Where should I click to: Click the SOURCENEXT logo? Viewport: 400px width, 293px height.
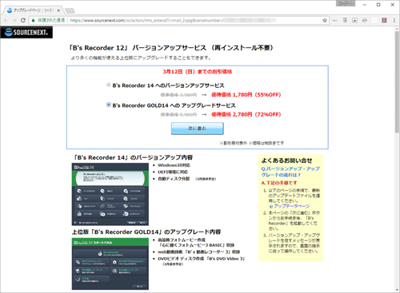[26, 32]
